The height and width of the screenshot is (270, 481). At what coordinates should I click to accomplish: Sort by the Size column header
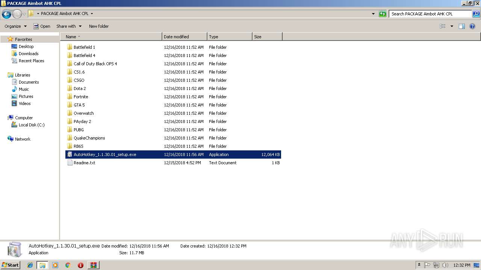point(267,37)
